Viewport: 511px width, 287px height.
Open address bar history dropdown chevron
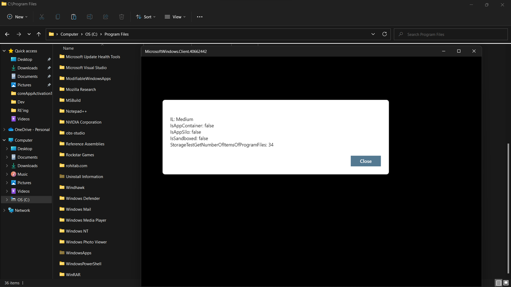point(373,34)
